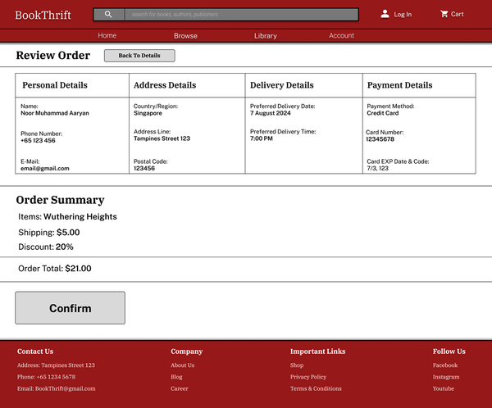Visit the Facebook footer link
Viewport: 492px width, 408px height.
click(x=445, y=365)
